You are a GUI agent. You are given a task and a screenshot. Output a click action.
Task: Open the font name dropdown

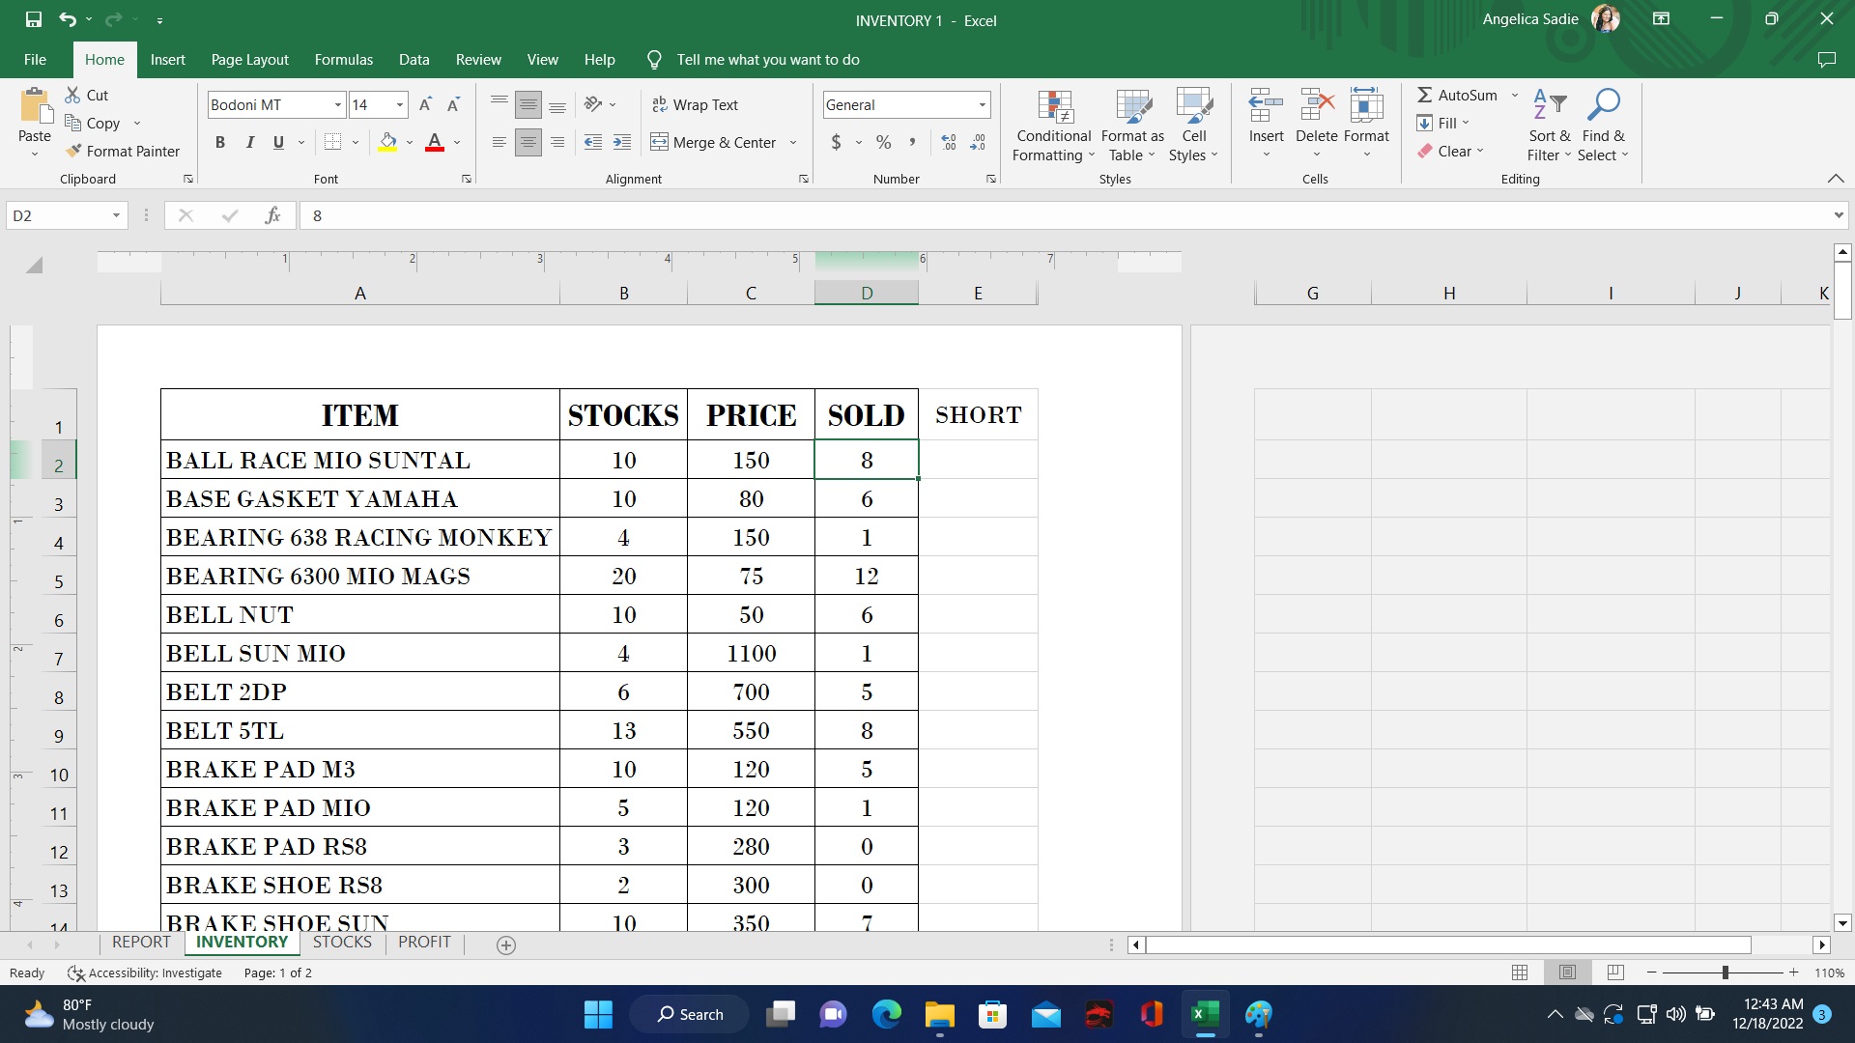pyautogui.click(x=337, y=105)
